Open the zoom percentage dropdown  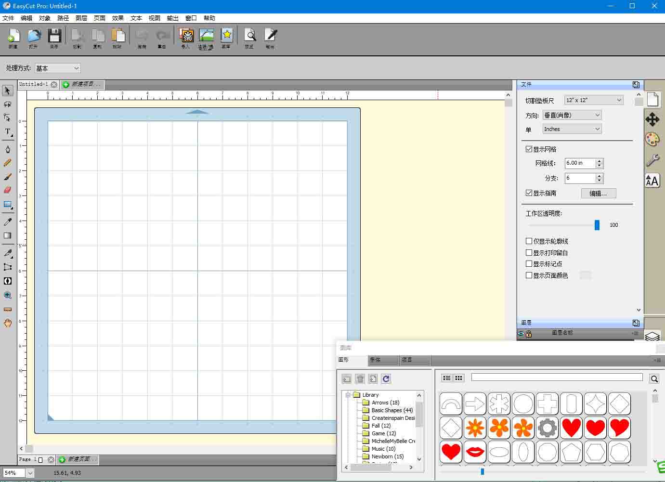pyautogui.click(x=30, y=473)
